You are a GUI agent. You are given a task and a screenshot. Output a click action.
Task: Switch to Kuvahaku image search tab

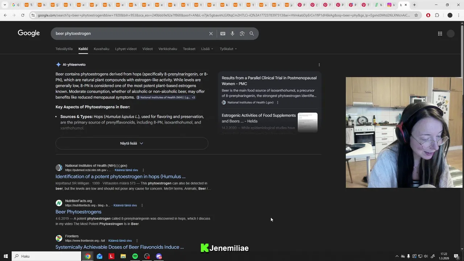[101, 49]
